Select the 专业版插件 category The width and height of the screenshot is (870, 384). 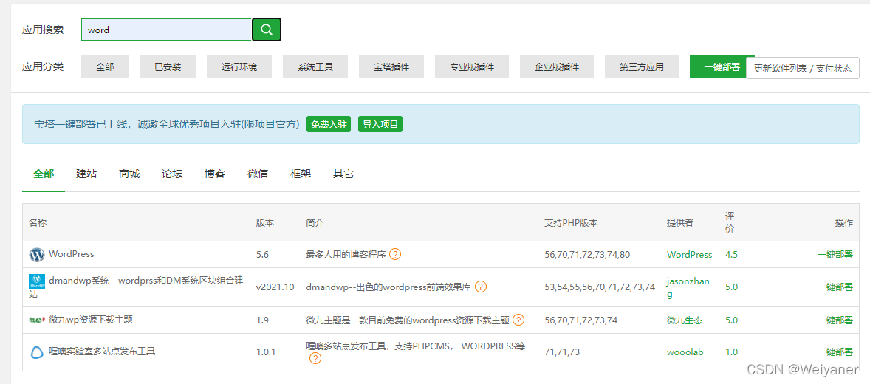472,66
